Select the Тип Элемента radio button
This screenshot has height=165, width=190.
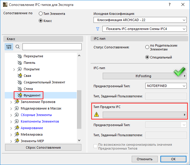[41, 14]
